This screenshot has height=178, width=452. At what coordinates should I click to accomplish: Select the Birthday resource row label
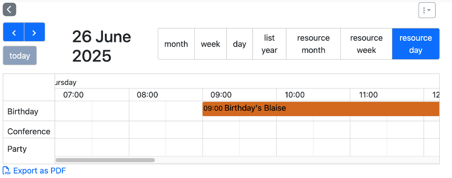(23, 111)
